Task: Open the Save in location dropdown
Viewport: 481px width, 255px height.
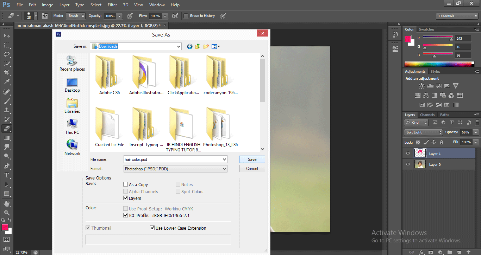Action: [x=179, y=46]
